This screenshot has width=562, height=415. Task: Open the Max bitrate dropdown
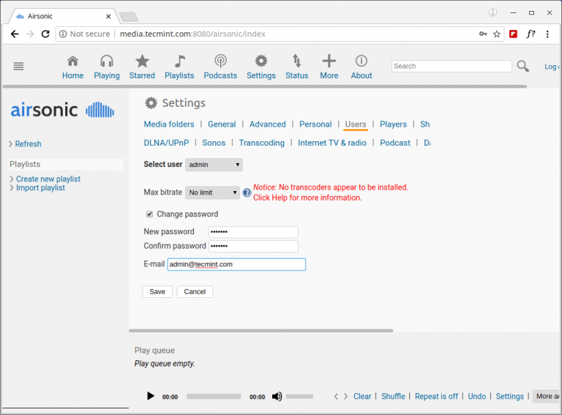pyautogui.click(x=212, y=192)
